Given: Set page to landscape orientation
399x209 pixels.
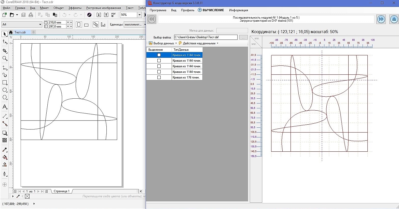Looking at the screenshot, I should point(86,24).
